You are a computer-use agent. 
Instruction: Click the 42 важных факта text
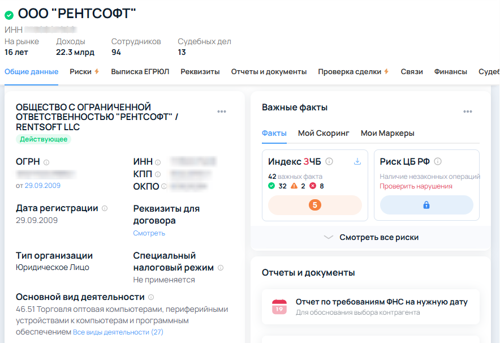pos(295,177)
